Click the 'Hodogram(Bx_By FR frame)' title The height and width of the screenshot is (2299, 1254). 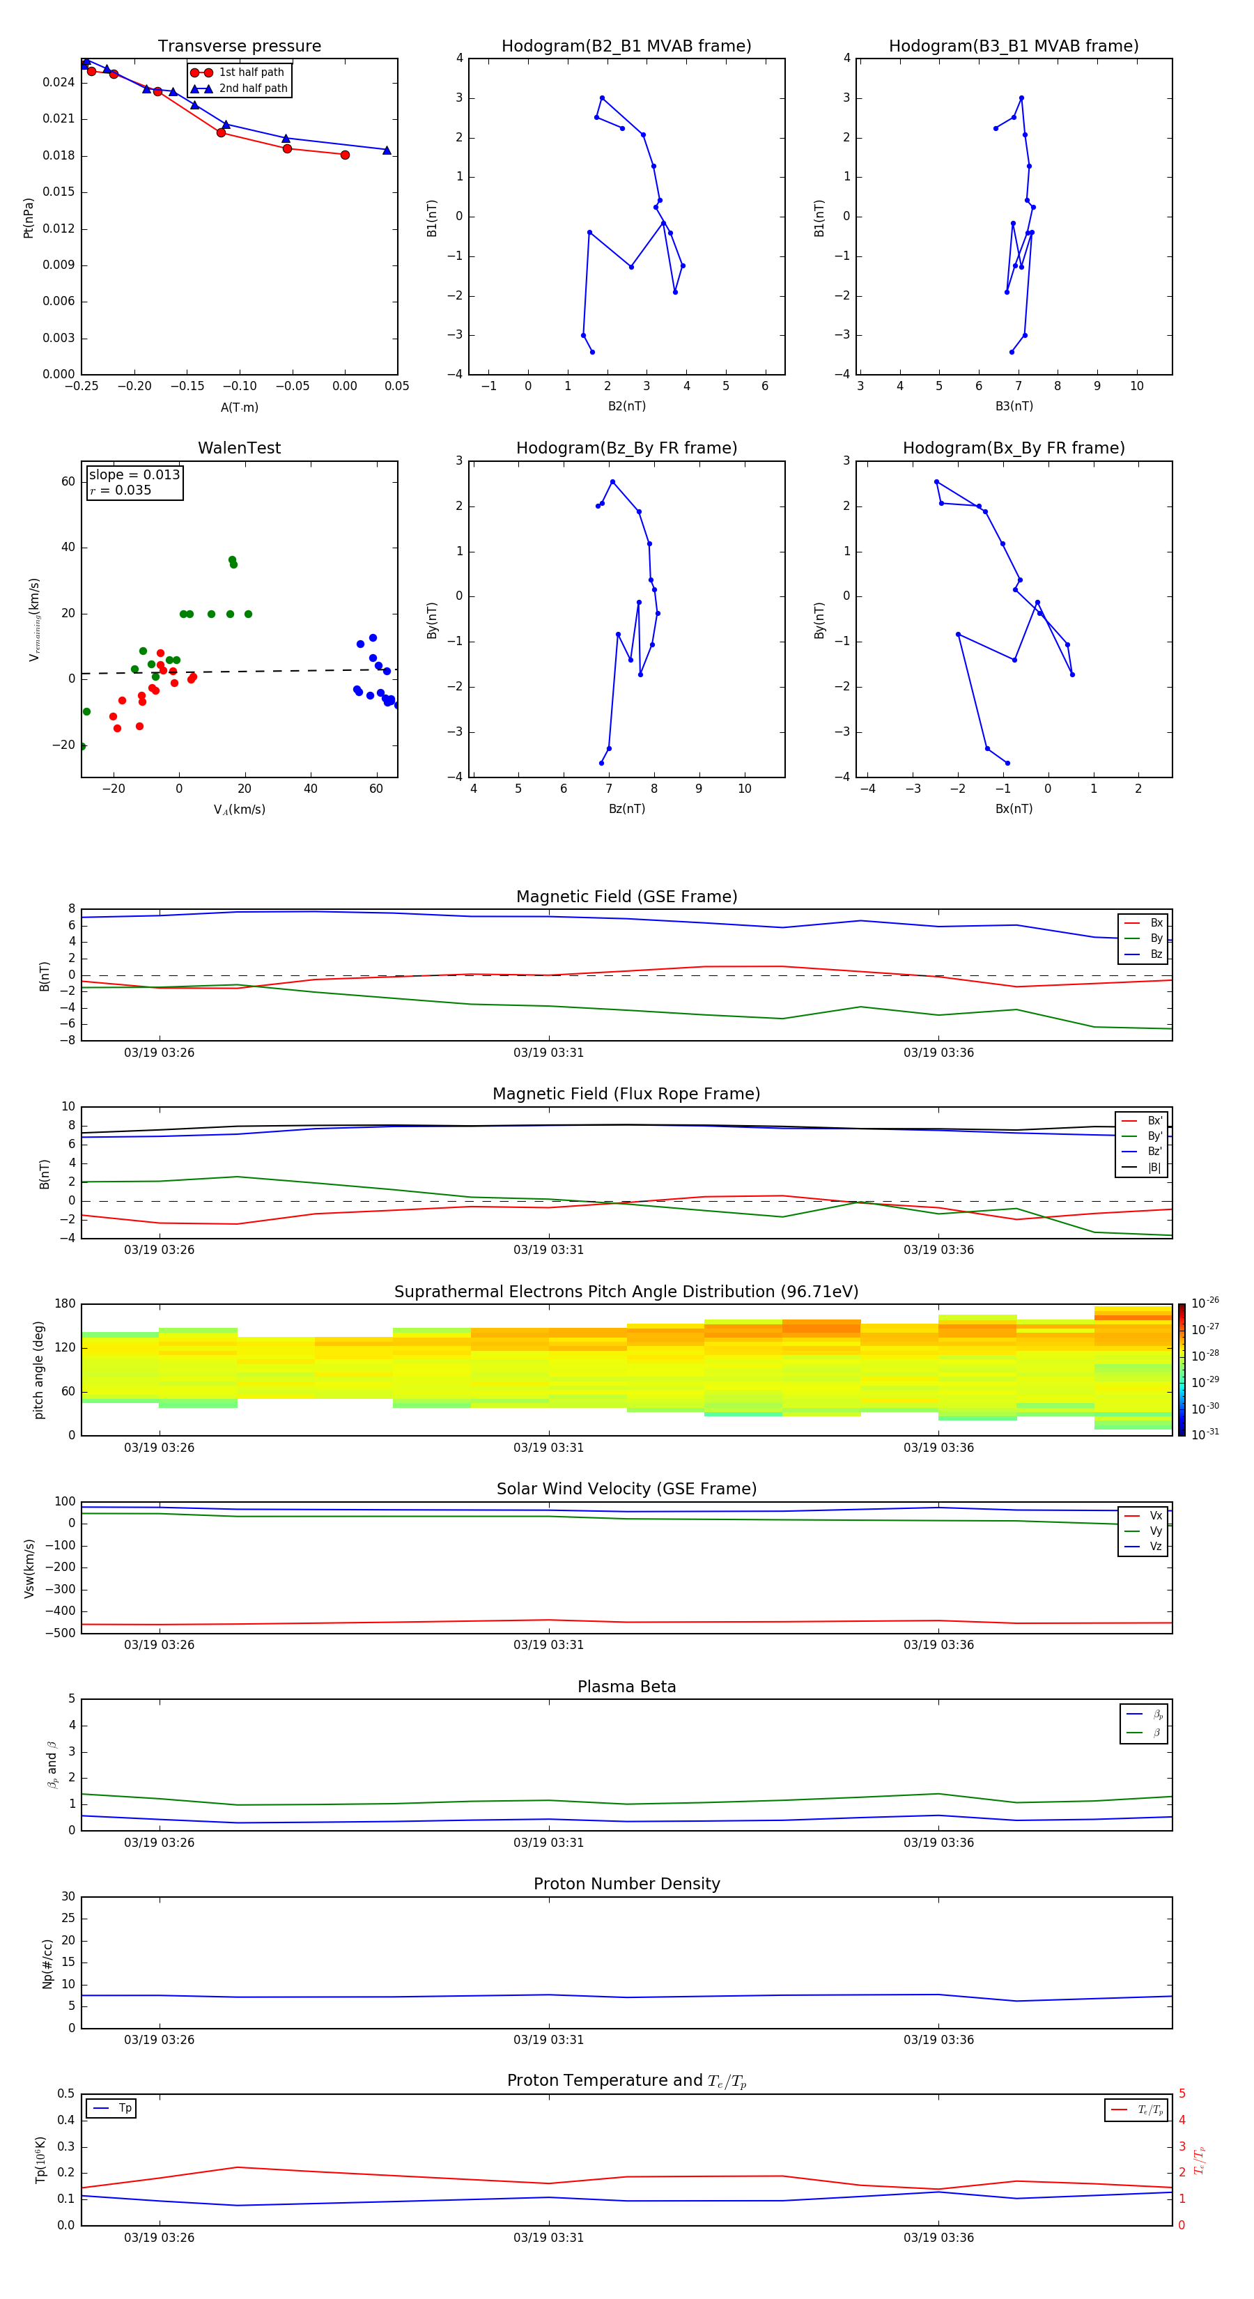coord(1014,448)
